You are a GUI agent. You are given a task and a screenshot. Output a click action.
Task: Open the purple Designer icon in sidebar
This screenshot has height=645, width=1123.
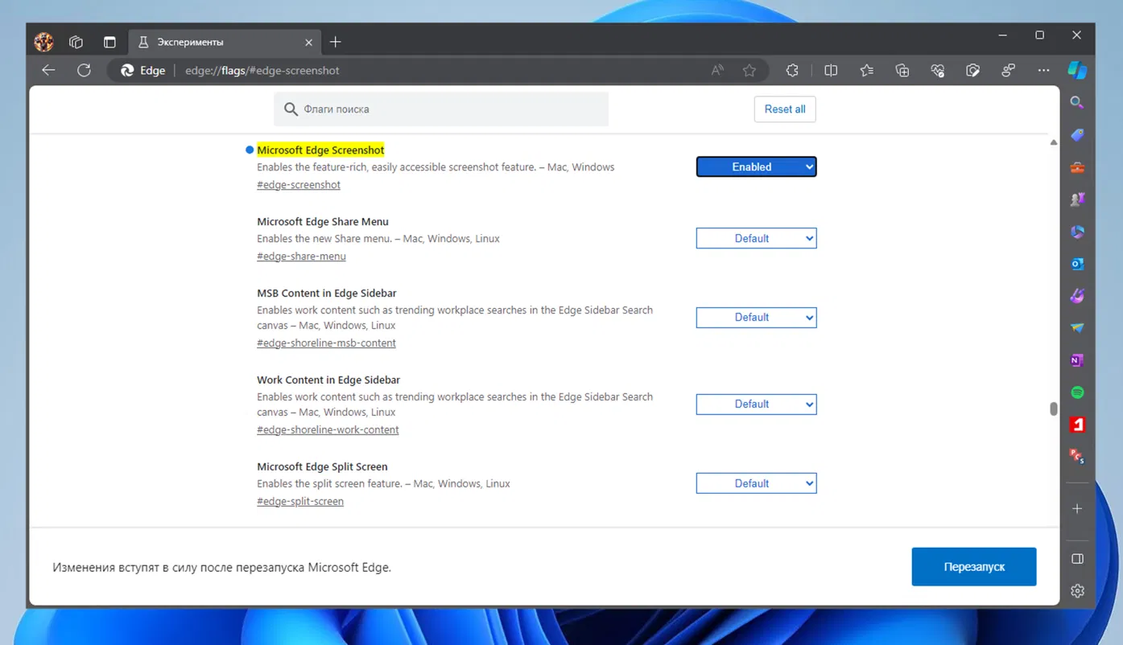click(1077, 296)
